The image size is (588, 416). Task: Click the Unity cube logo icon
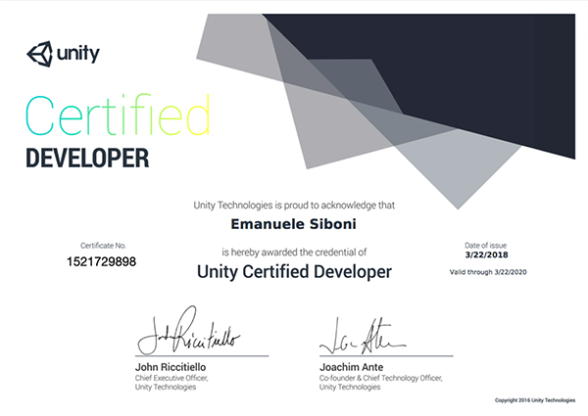(x=38, y=52)
